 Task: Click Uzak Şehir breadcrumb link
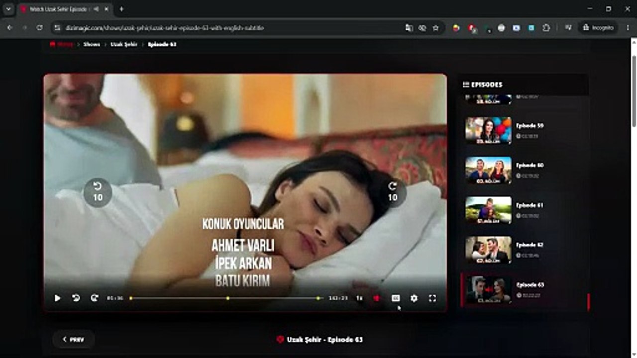pyautogui.click(x=124, y=44)
